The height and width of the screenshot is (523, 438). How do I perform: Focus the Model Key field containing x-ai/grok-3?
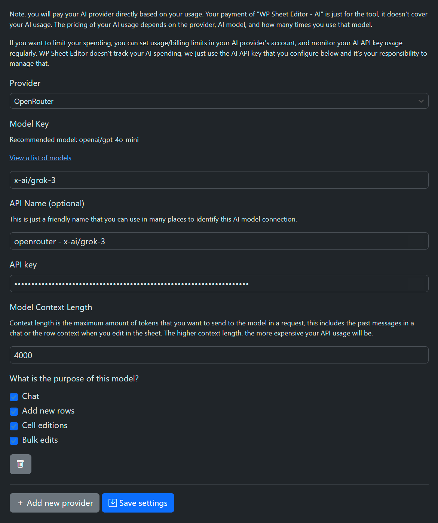point(219,180)
